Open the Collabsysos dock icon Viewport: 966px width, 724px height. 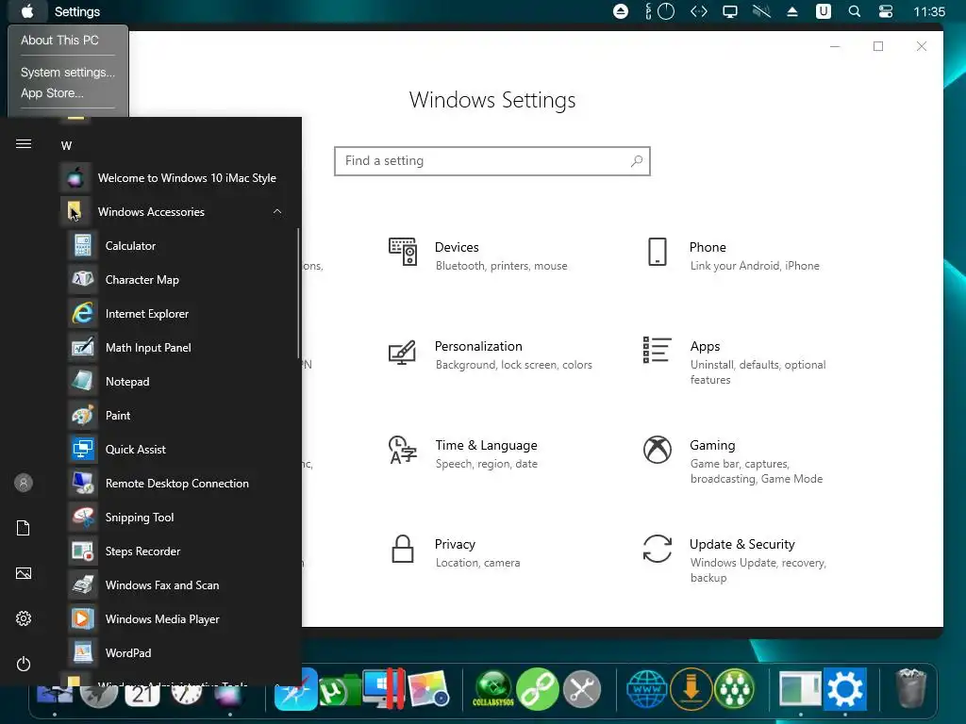(492, 689)
